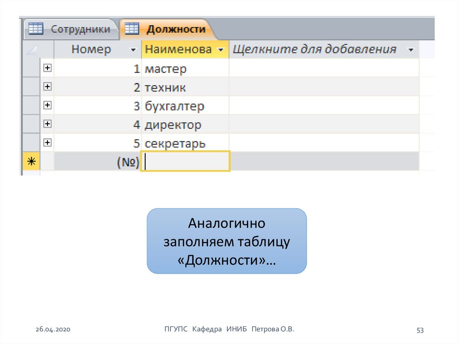459x344 pixels.
Task: Expand the директор record's plus box
Action: pyautogui.click(x=47, y=124)
